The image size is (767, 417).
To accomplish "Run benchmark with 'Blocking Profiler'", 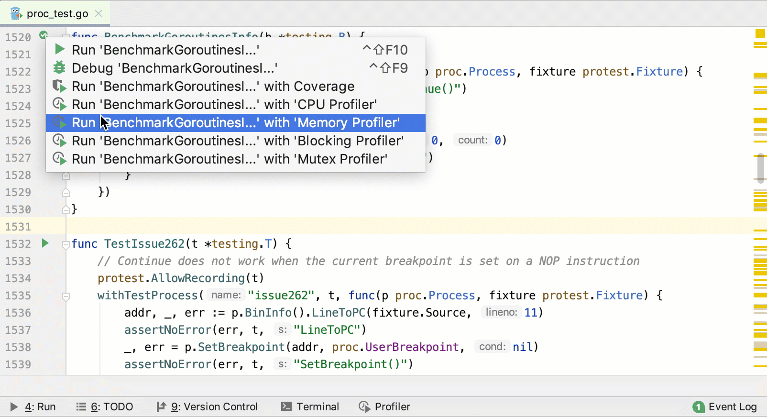I will 237,141.
